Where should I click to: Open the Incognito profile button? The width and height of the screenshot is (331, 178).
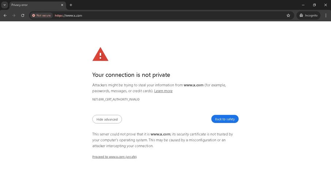pyautogui.click(x=308, y=15)
